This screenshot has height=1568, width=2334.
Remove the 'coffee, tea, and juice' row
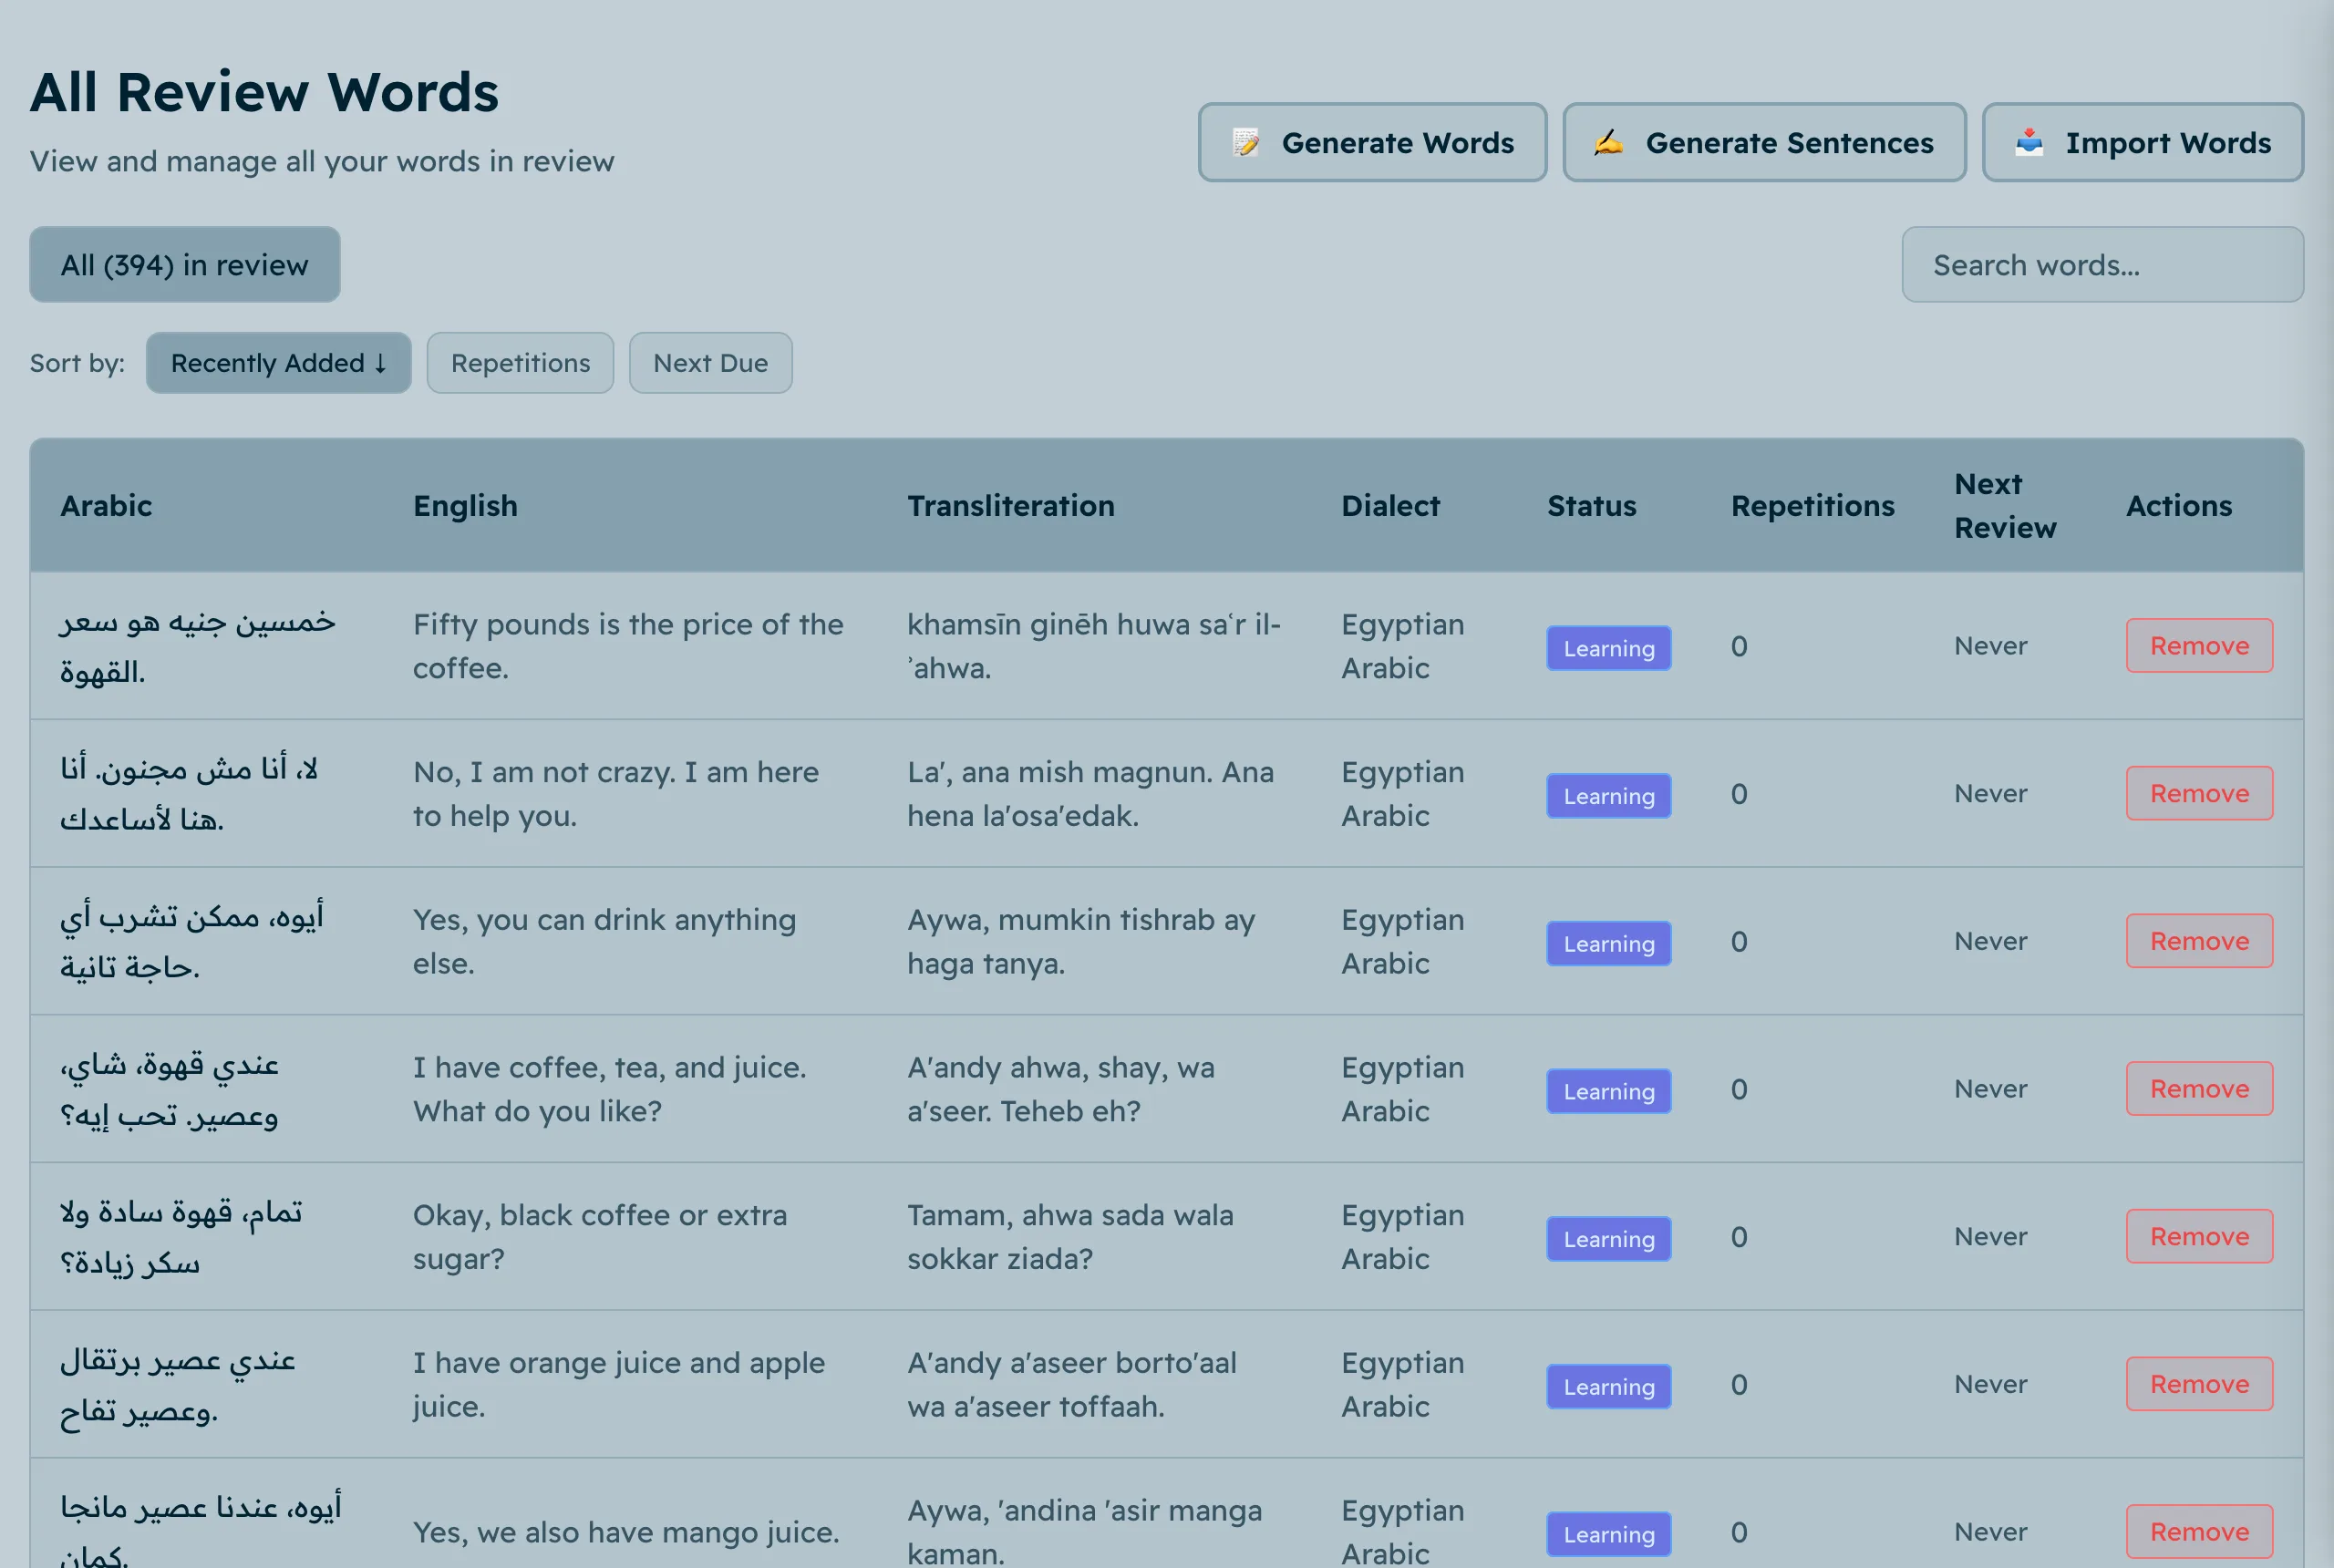[2199, 1088]
